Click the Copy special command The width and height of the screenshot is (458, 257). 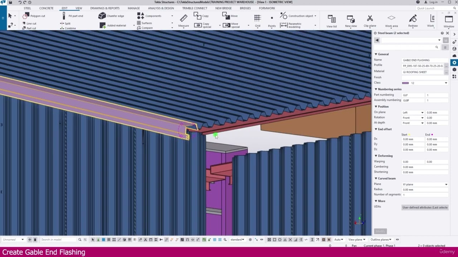203,25
